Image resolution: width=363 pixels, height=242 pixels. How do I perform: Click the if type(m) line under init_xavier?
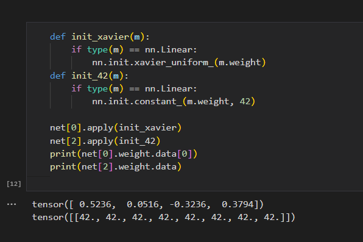tap(134, 50)
